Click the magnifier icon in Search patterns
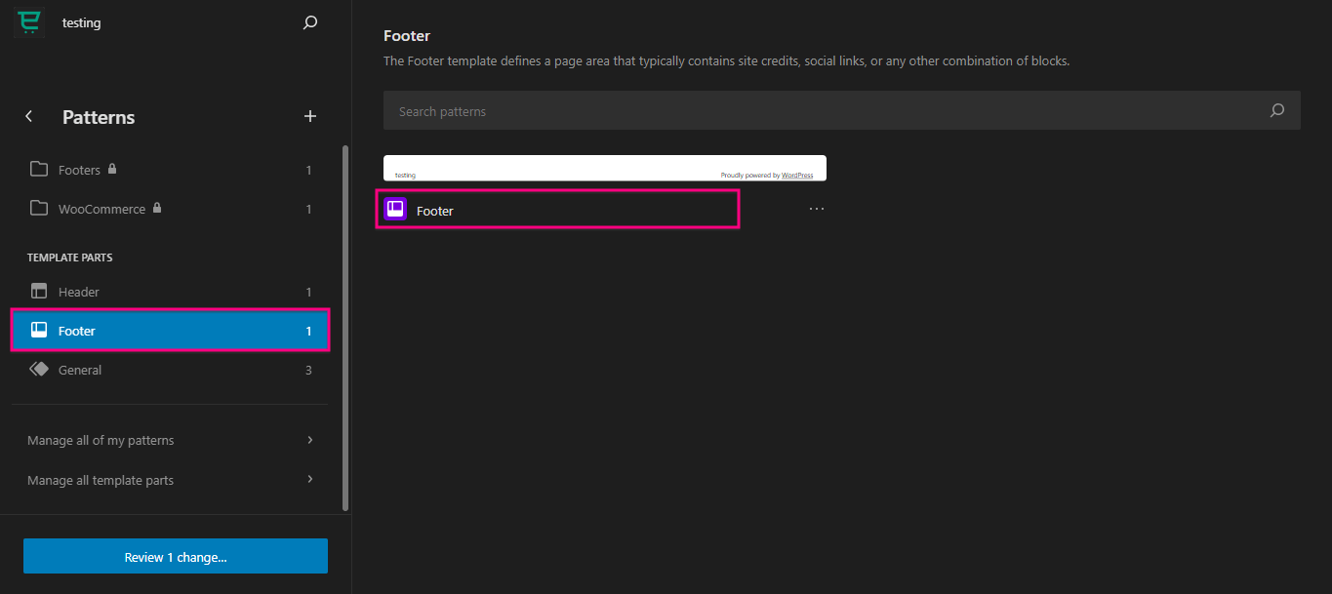 click(x=1276, y=110)
